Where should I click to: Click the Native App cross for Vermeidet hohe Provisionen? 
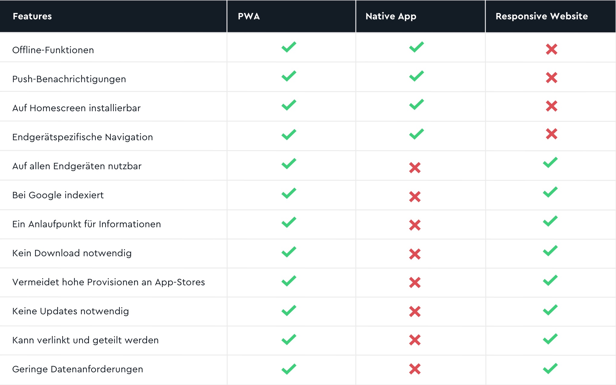(415, 283)
